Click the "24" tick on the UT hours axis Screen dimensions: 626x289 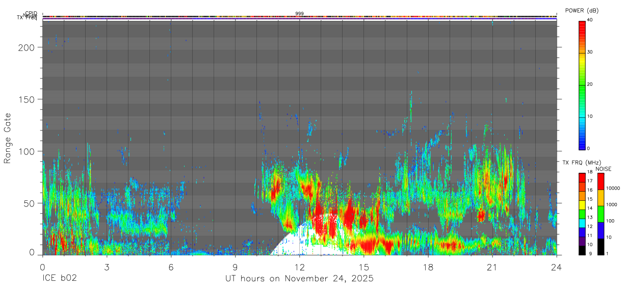[x=557, y=267]
